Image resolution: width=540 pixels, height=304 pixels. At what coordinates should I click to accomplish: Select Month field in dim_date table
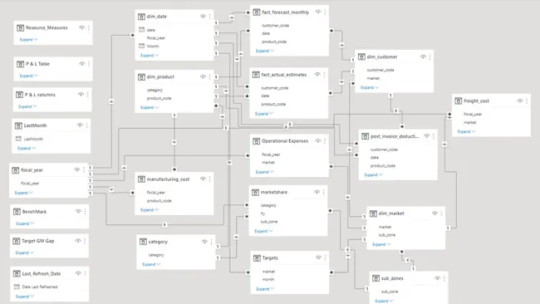click(x=153, y=47)
